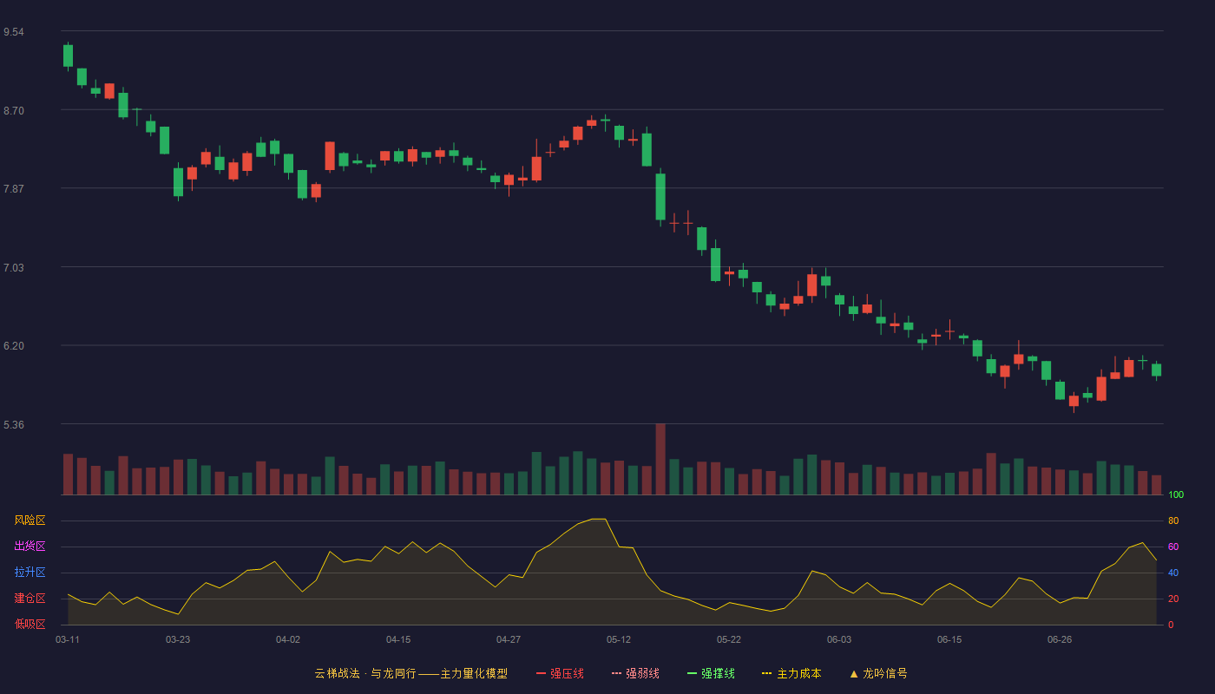Select the 风险区 zone label
Image resolution: width=1215 pixels, height=694 pixels.
30,520
